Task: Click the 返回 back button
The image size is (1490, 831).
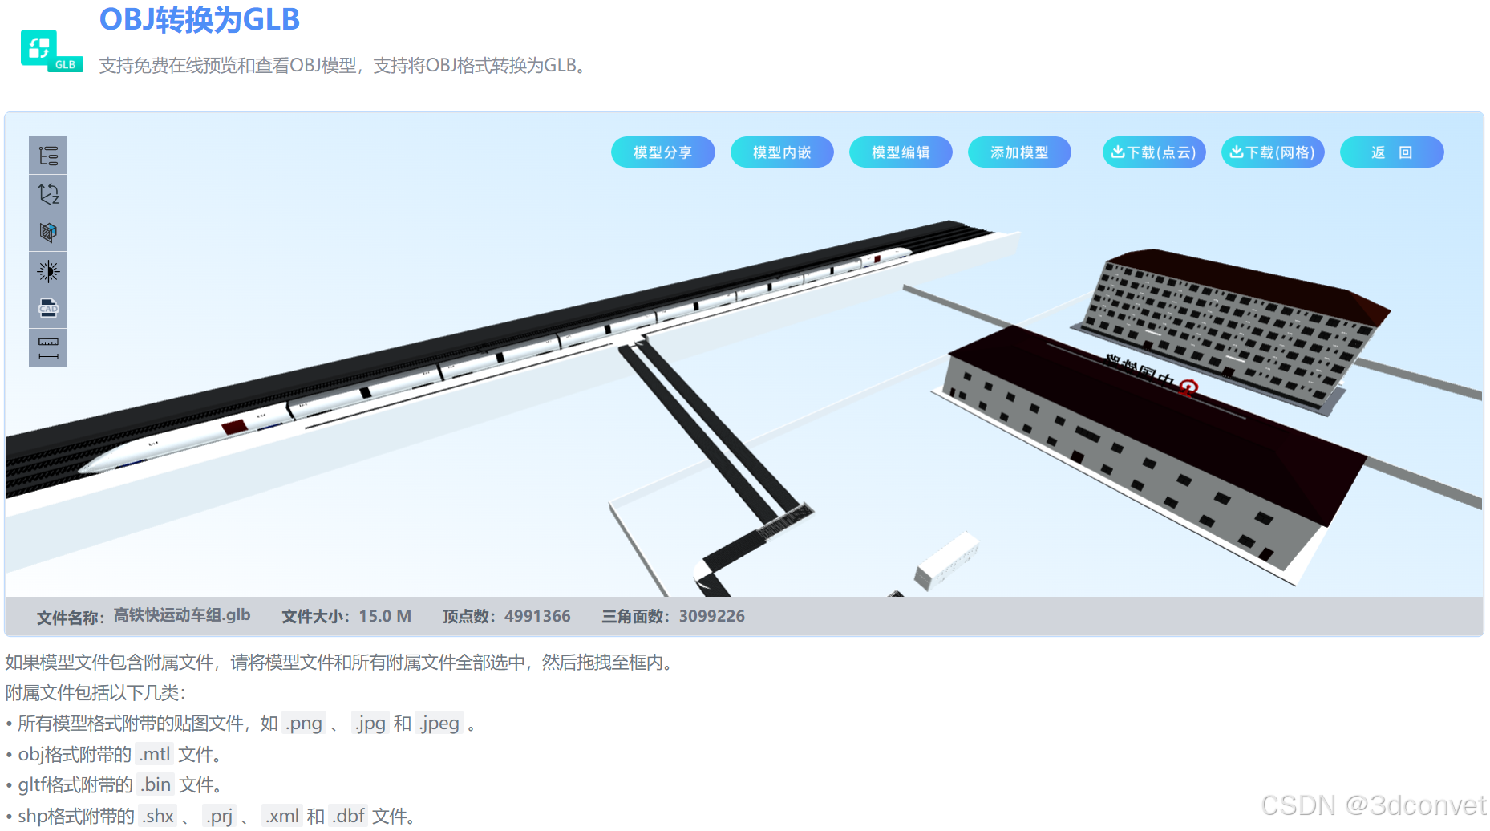Action: click(x=1392, y=152)
